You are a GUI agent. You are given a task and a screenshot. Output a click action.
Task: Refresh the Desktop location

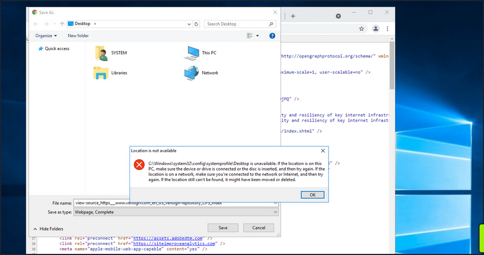tap(196, 24)
